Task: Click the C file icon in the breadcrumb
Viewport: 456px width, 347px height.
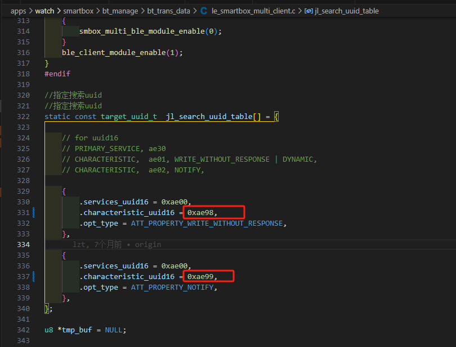Action: pos(204,11)
